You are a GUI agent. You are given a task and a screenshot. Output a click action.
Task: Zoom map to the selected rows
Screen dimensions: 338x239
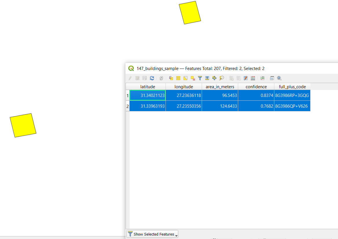coord(221,78)
